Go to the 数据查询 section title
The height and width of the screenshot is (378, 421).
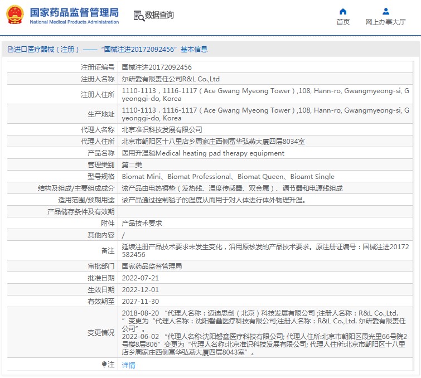(x=159, y=16)
